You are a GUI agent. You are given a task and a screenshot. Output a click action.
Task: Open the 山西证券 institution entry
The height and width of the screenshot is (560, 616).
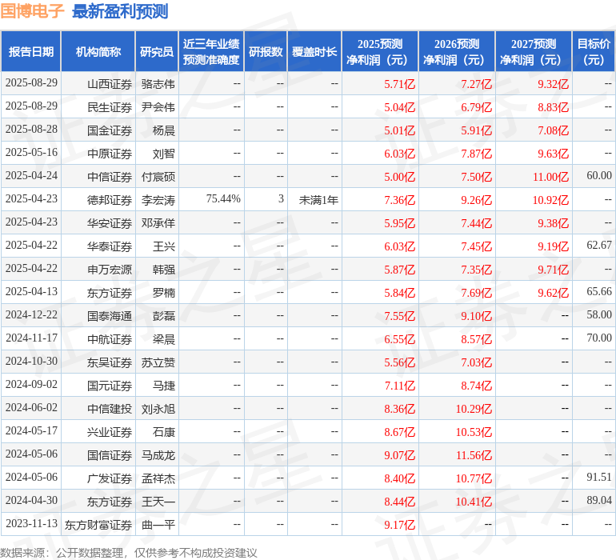coord(110,83)
